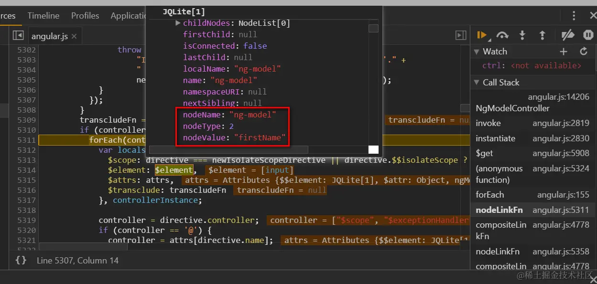The image size is (597, 284).
Task: Open angular.js:155 source link
Action: (x=563, y=195)
